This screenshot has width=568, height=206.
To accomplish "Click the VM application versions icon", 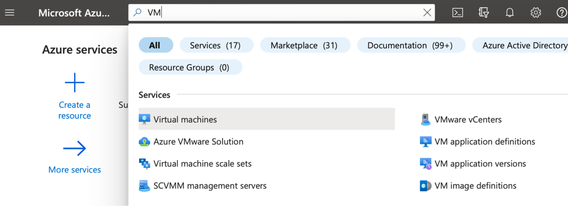I will (x=426, y=164).
